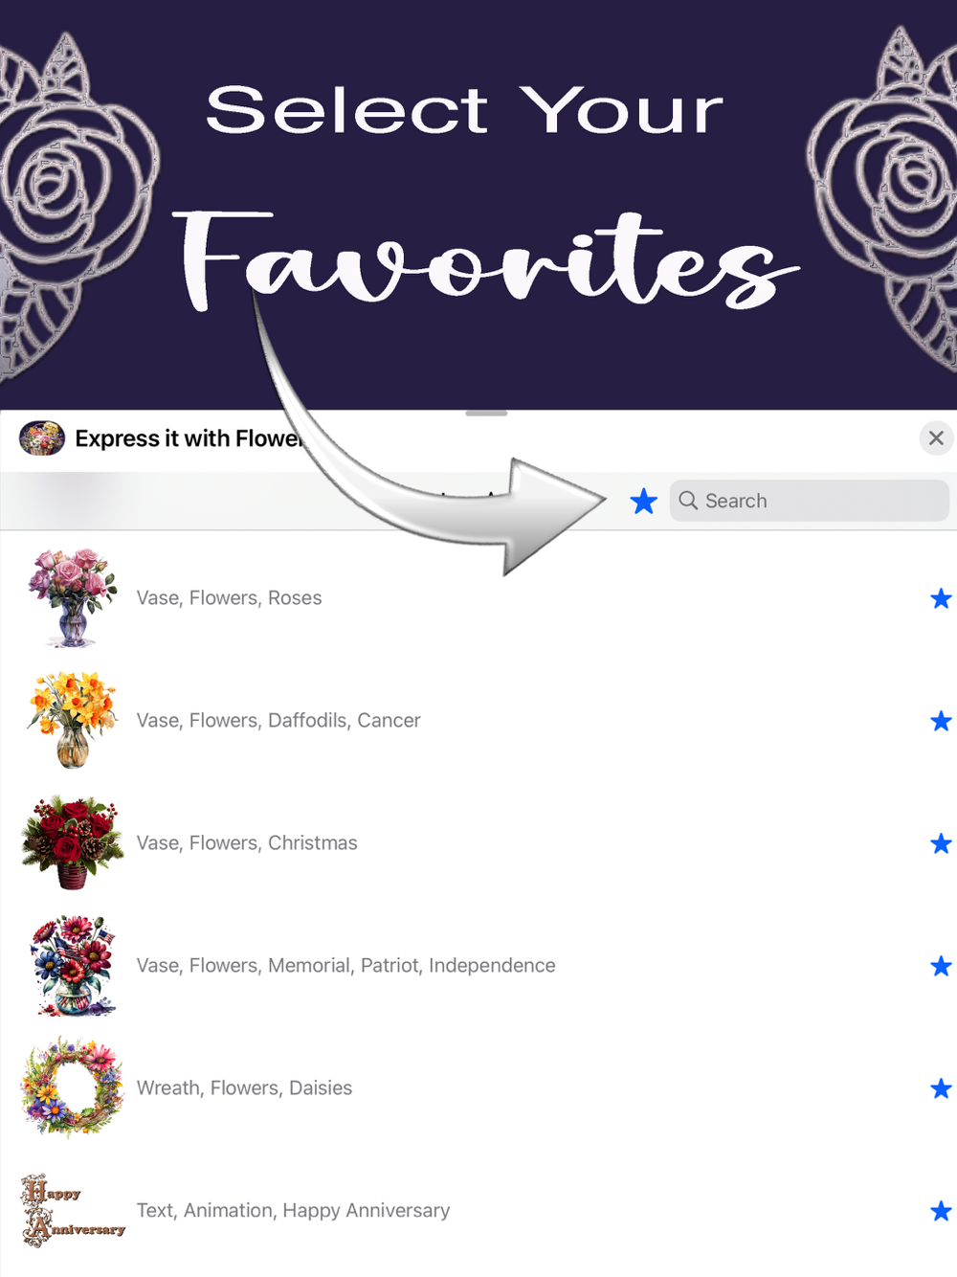Select the pink roses vase sticker
Image resolution: width=957 pixels, height=1277 pixels.
pyautogui.click(x=73, y=598)
